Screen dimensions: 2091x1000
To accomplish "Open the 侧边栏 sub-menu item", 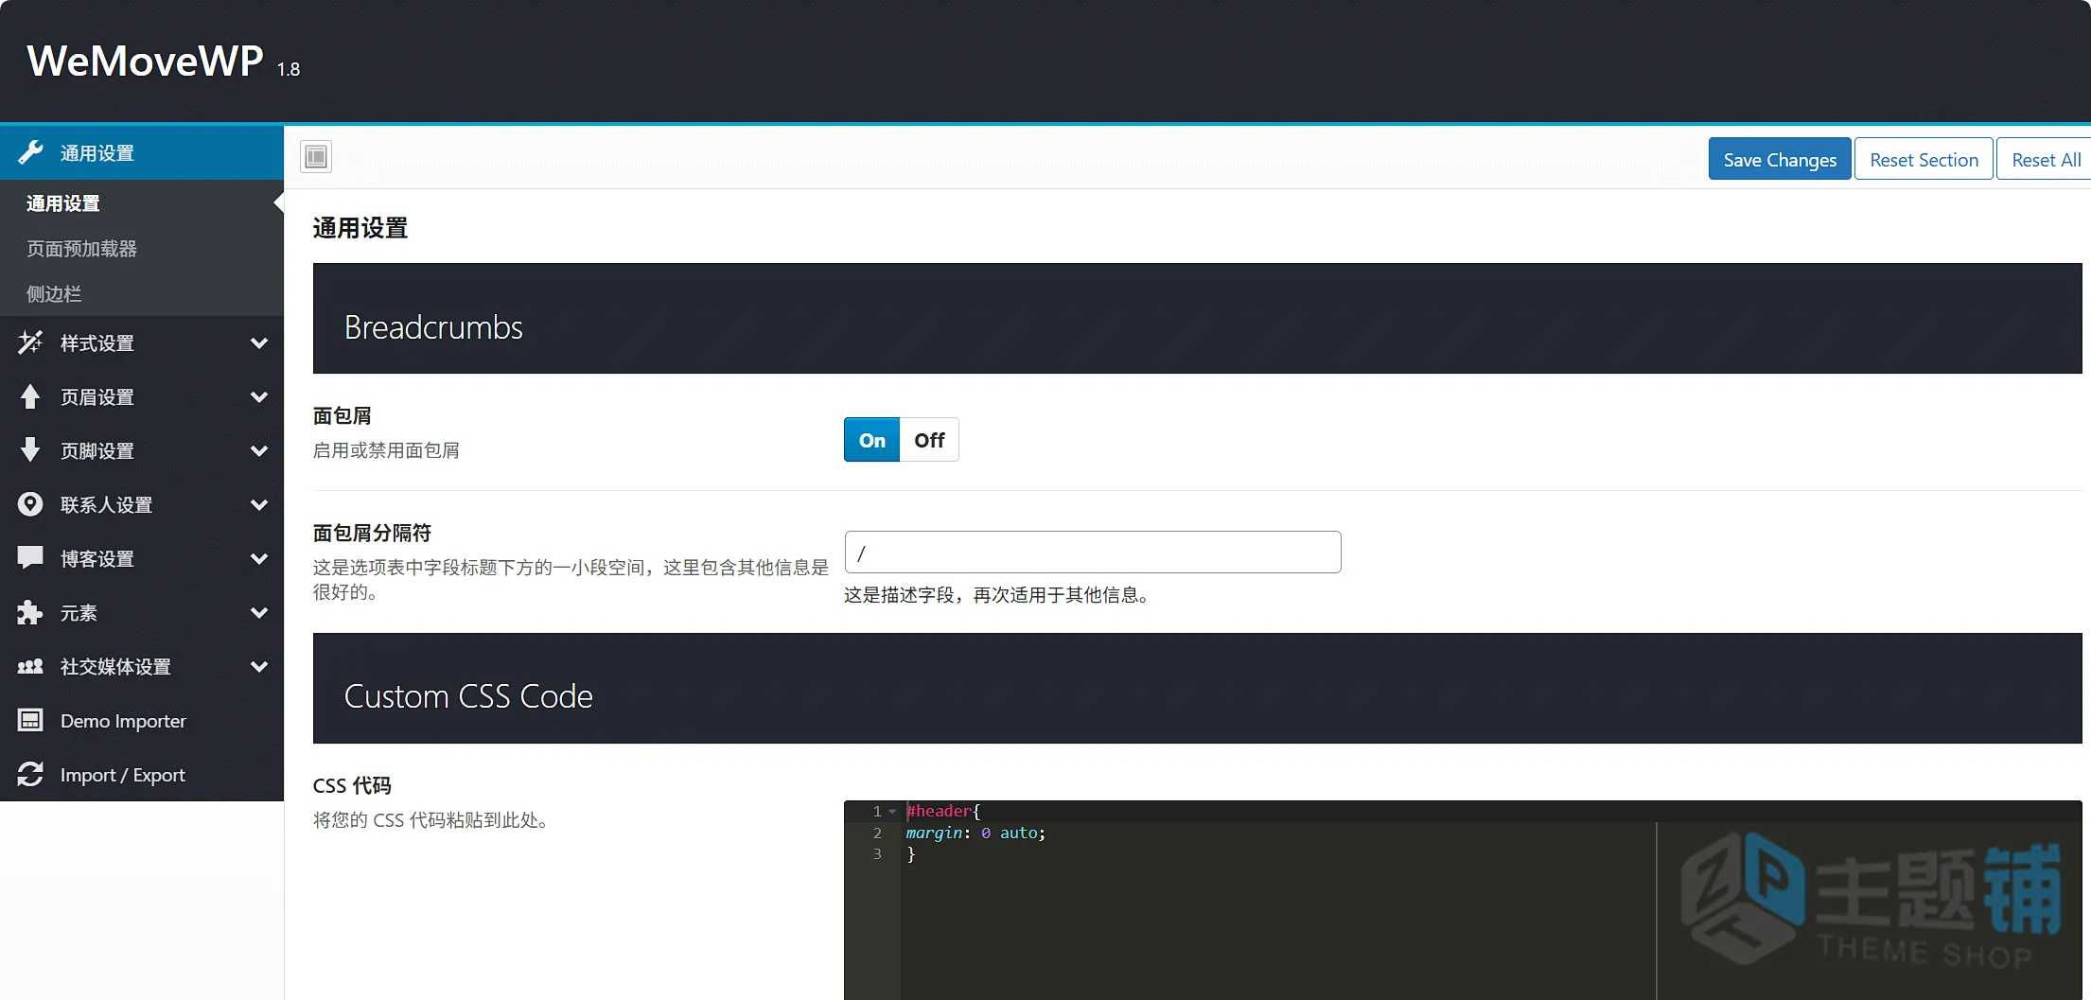I will pyautogui.click(x=142, y=294).
